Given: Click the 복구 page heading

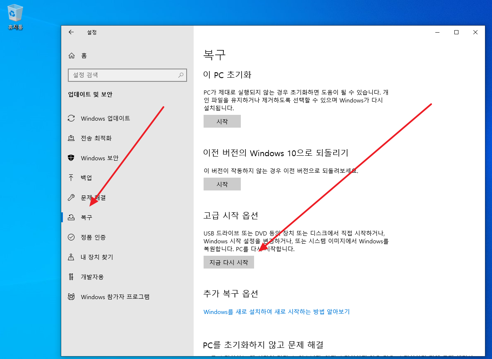Looking at the screenshot, I should [214, 55].
